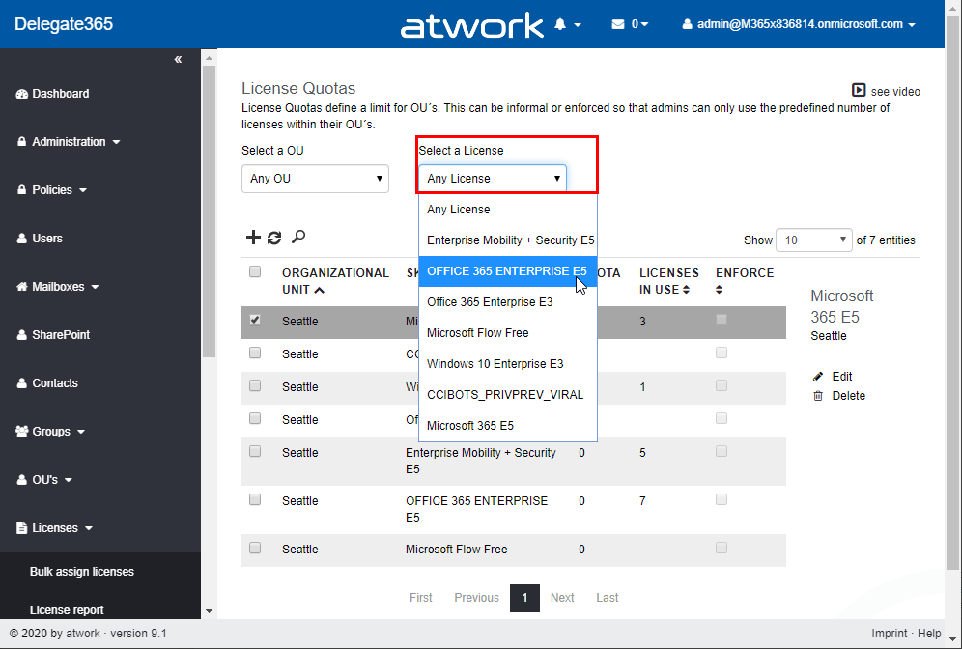
Task: Collapse the sidebar with double-chevron icon
Action: coord(178,60)
